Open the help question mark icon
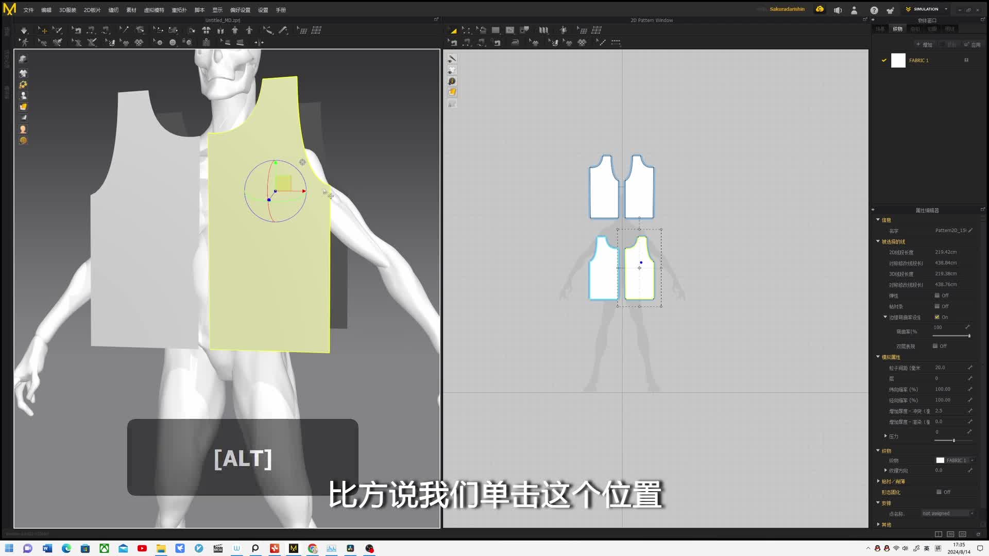The height and width of the screenshot is (556, 989). [874, 10]
